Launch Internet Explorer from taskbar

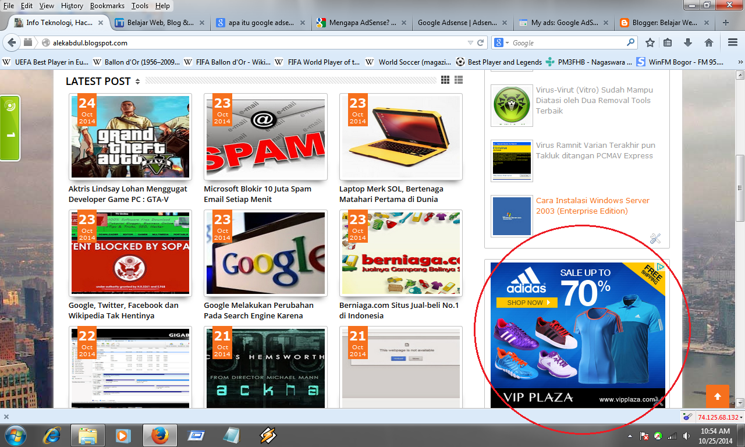52,435
